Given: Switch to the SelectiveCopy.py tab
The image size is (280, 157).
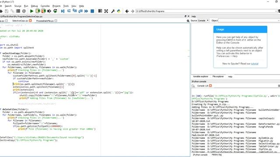Looking at the screenshot, I should click(x=20, y=21).
